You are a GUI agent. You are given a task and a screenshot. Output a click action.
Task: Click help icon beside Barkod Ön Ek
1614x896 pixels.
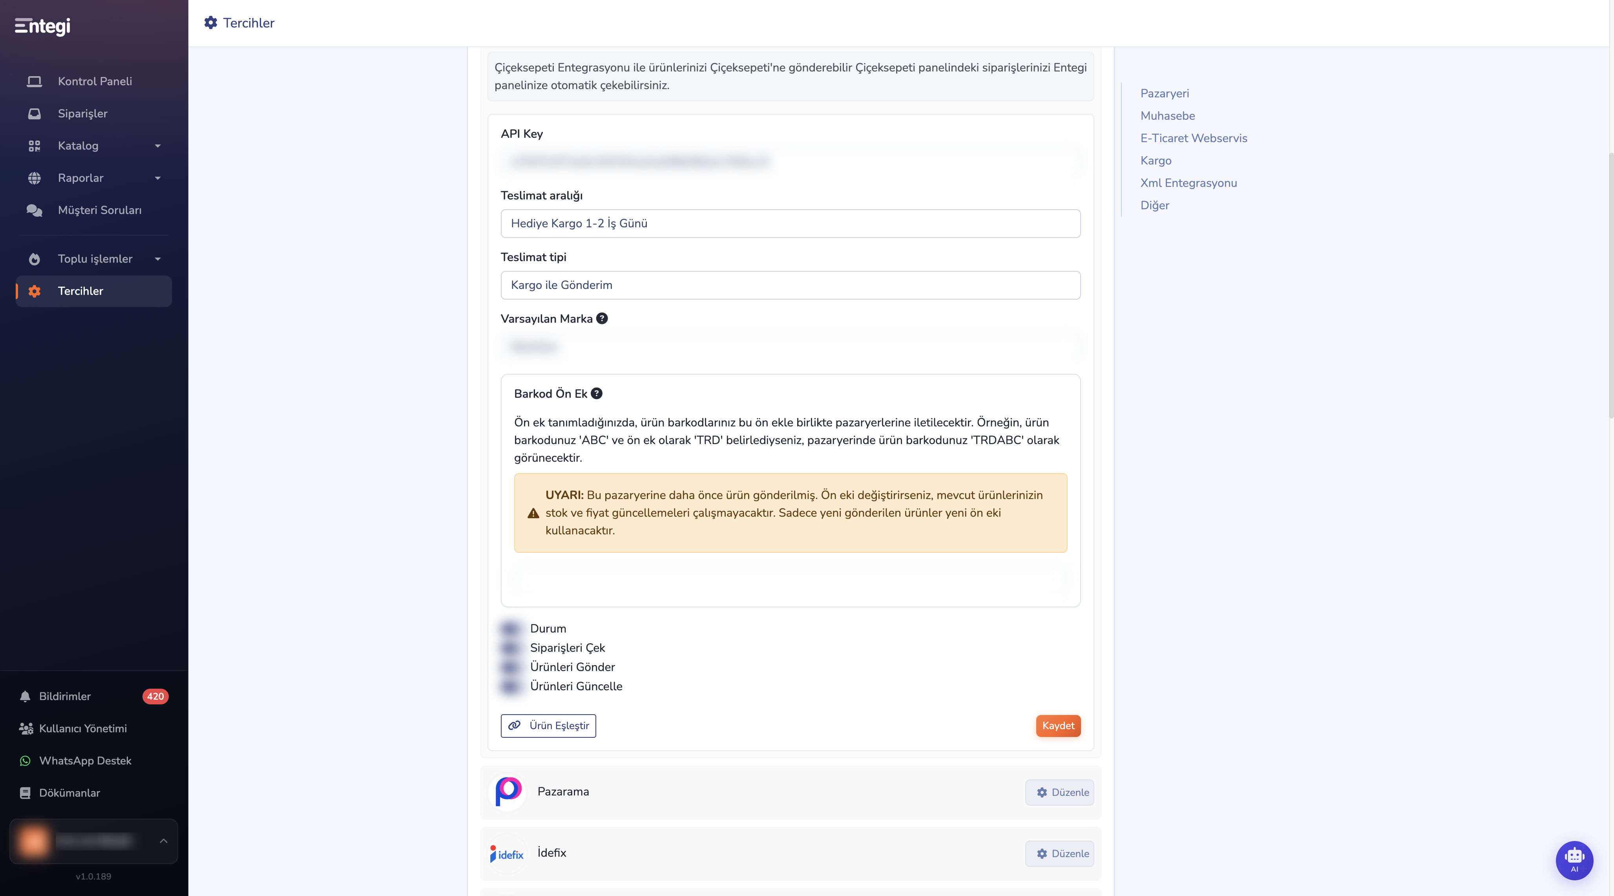coord(597,393)
